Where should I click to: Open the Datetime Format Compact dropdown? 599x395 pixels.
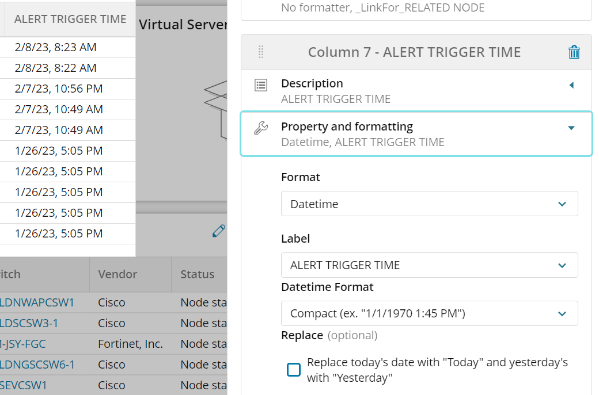[x=429, y=313]
